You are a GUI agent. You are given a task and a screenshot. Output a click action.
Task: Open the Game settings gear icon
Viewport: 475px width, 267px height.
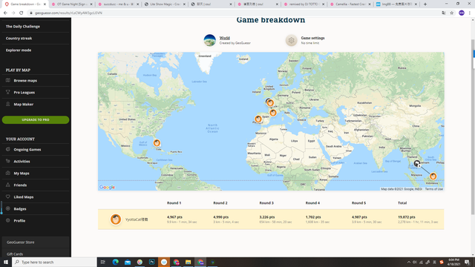(x=291, y=40)
